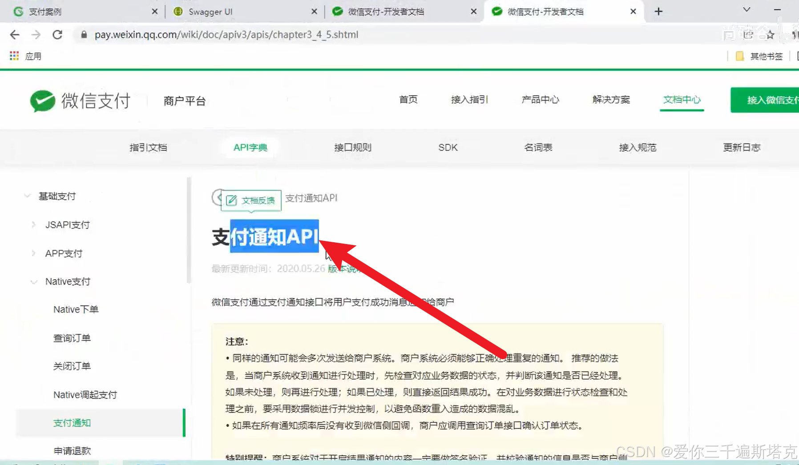
Task: Expand the JSAPI支付 tree chevron
Action: 34,225
